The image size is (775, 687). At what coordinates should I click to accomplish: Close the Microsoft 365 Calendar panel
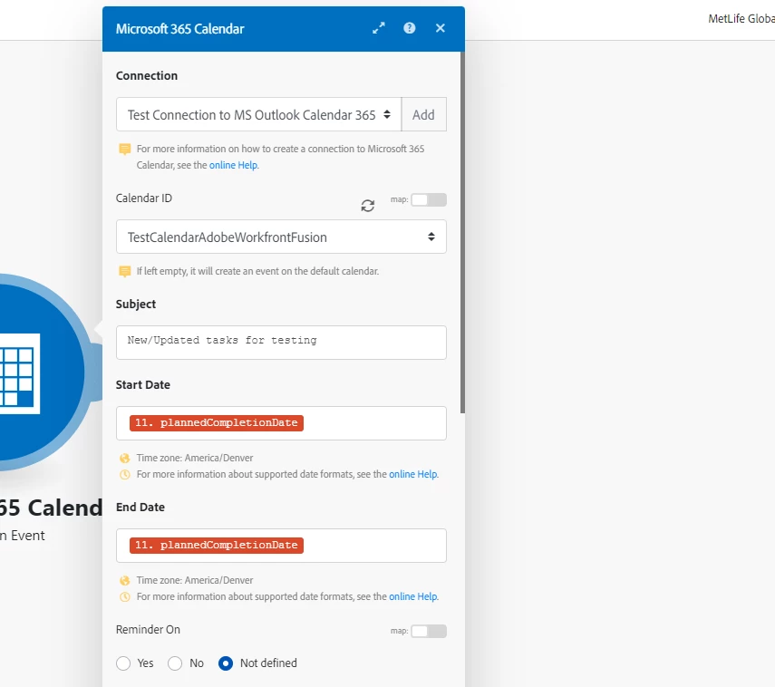[x=441, y=28]
